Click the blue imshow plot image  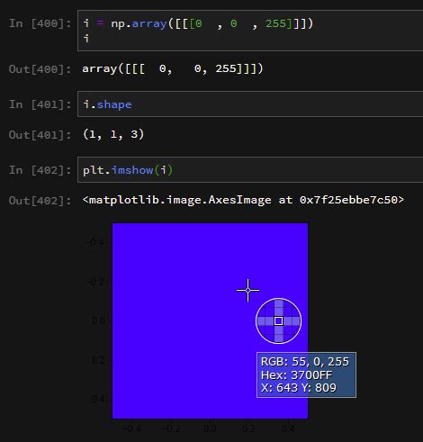(x=210, y=320)
